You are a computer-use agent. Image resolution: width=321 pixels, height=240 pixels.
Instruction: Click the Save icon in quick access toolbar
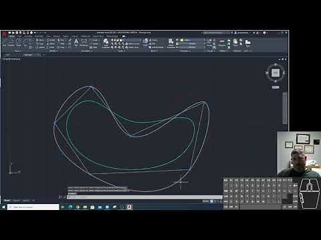tap(17, 33)
